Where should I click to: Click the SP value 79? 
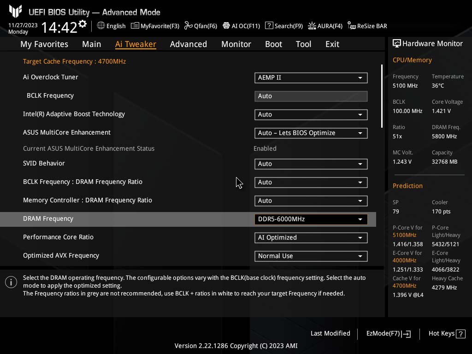pyautogui.click(x=395, y=212)
